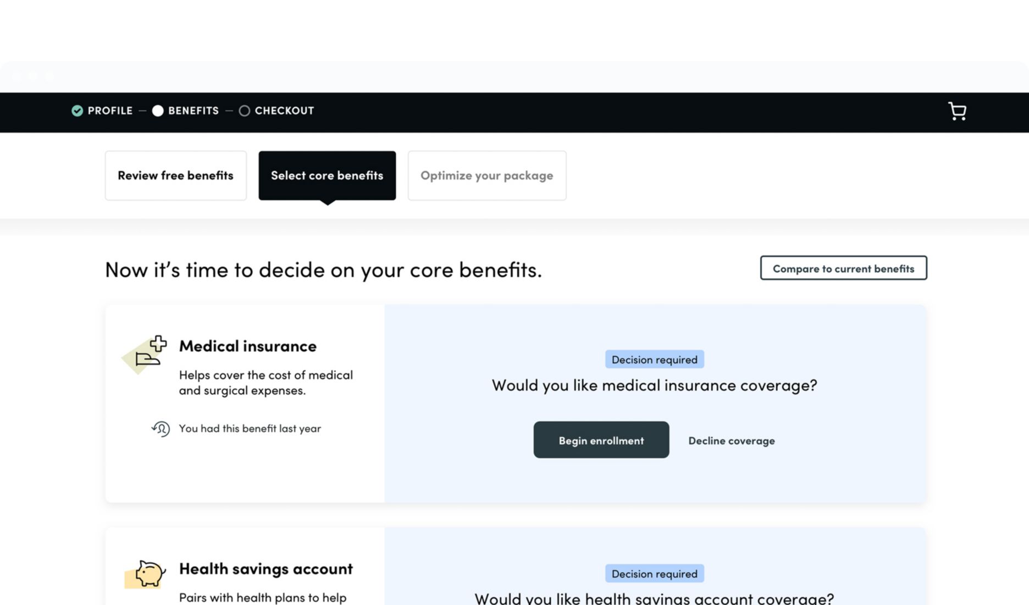Select the Select core benefits tab
Viewport: 1029px width, 605px height.
click(327, 175)
